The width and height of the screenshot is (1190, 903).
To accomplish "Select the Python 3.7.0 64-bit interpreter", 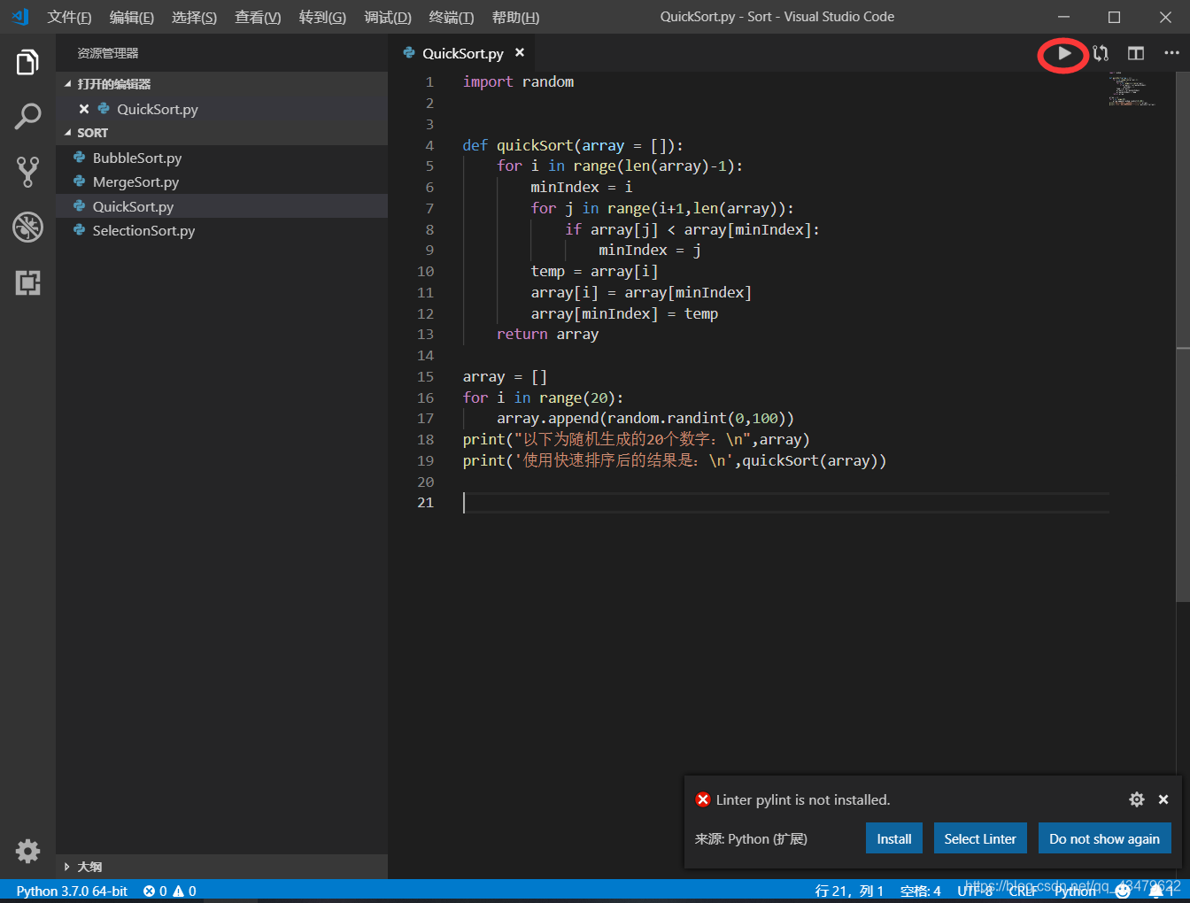I will tap(71, 891).
